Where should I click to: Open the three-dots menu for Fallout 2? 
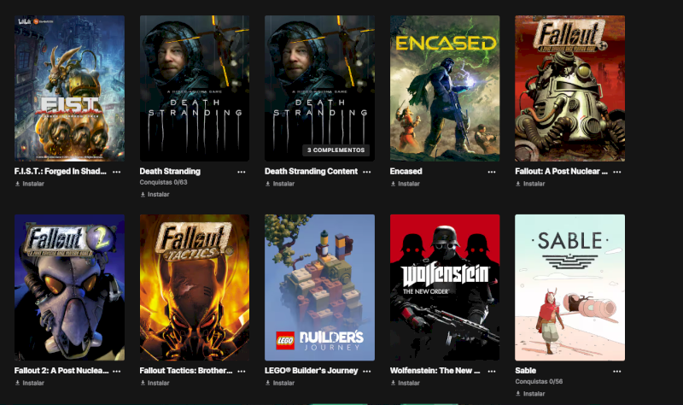pos(116,371)
